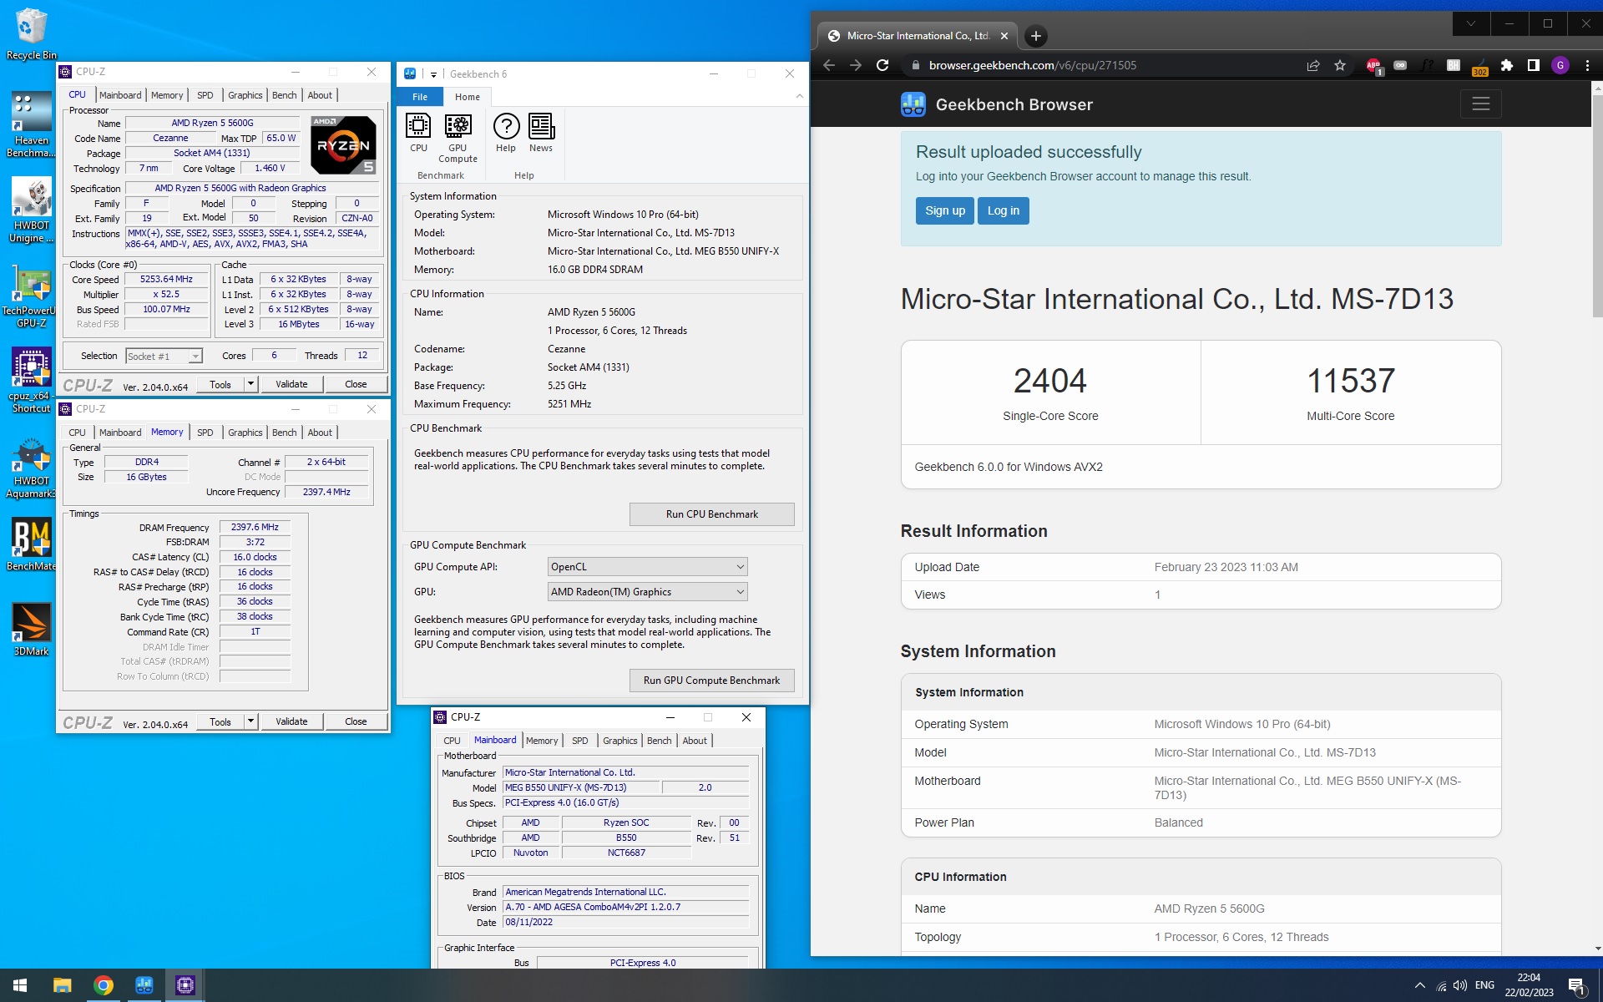Switch to Bench tab in top CPU-Z window
Image resolution: width=1603 pixels, height=1002 pixels.
[284, 95]
